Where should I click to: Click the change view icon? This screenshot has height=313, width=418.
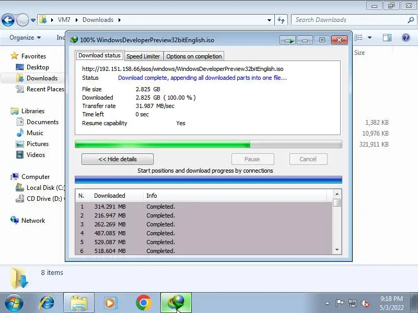pyautogui.click(x=358, y=38)
